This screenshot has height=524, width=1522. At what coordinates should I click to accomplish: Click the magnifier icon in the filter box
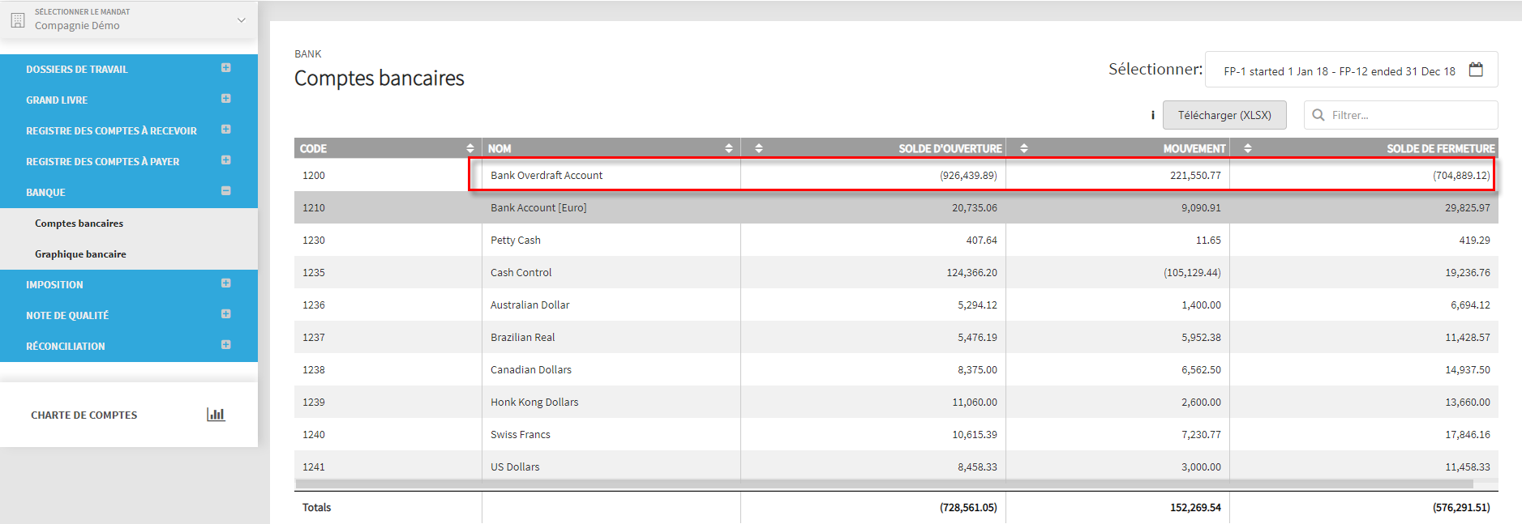pos(1318,115)
